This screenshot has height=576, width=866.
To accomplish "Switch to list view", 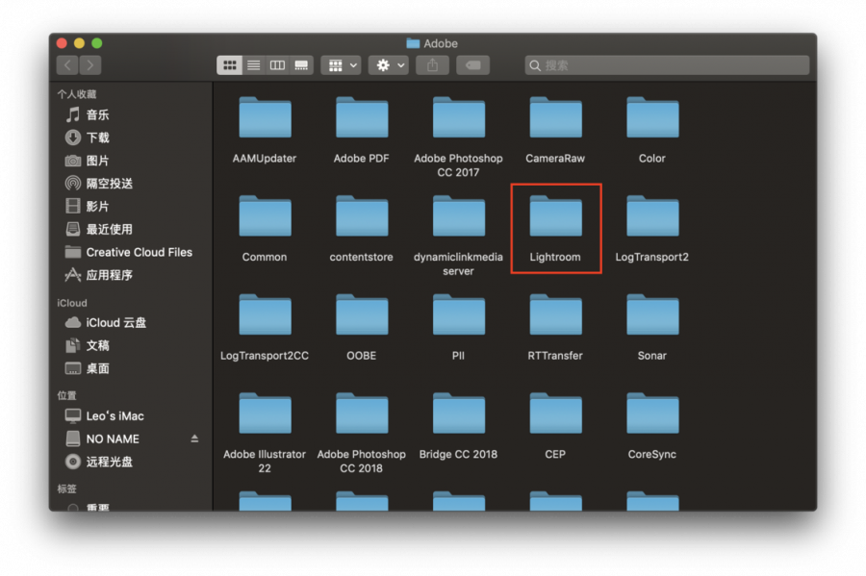I will (253, 65).
